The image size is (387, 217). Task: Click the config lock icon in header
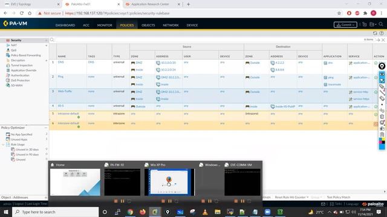click(365, 24)
